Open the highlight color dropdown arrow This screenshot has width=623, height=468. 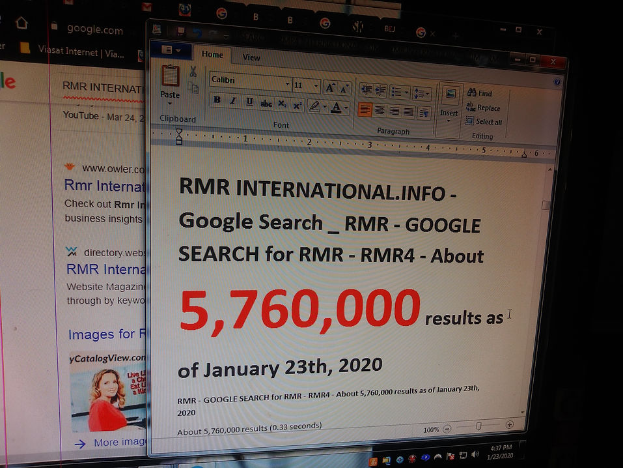click(x=325, y=107)
